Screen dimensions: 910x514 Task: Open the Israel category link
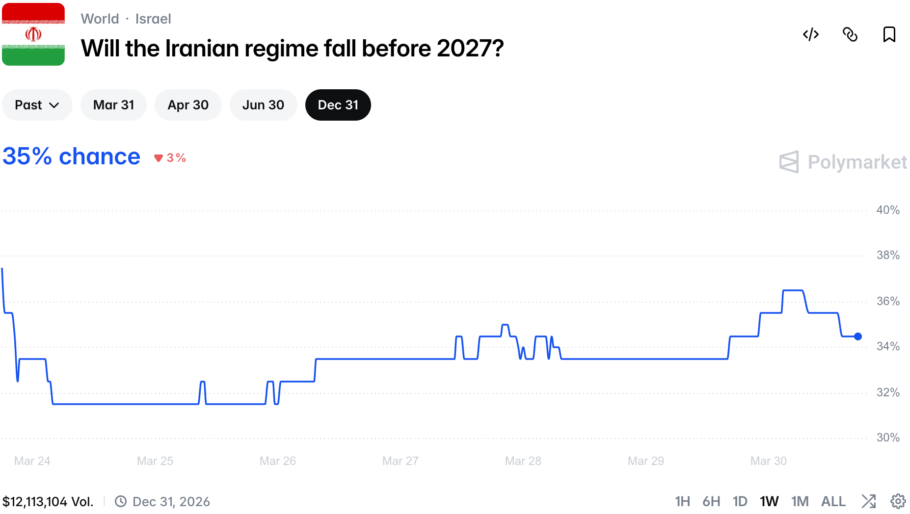(153, 19)
